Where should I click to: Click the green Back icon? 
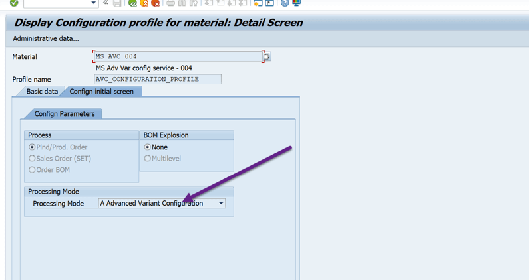tap(133, 3)
